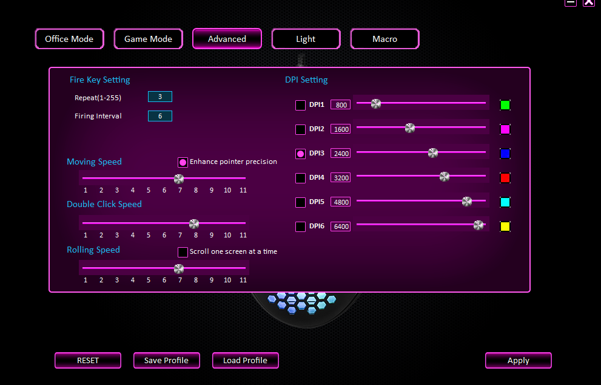This screenshot has height=385, width=601.
Task: Choose the yellow DPI6 color swatch
Action: tap(505, 227)
